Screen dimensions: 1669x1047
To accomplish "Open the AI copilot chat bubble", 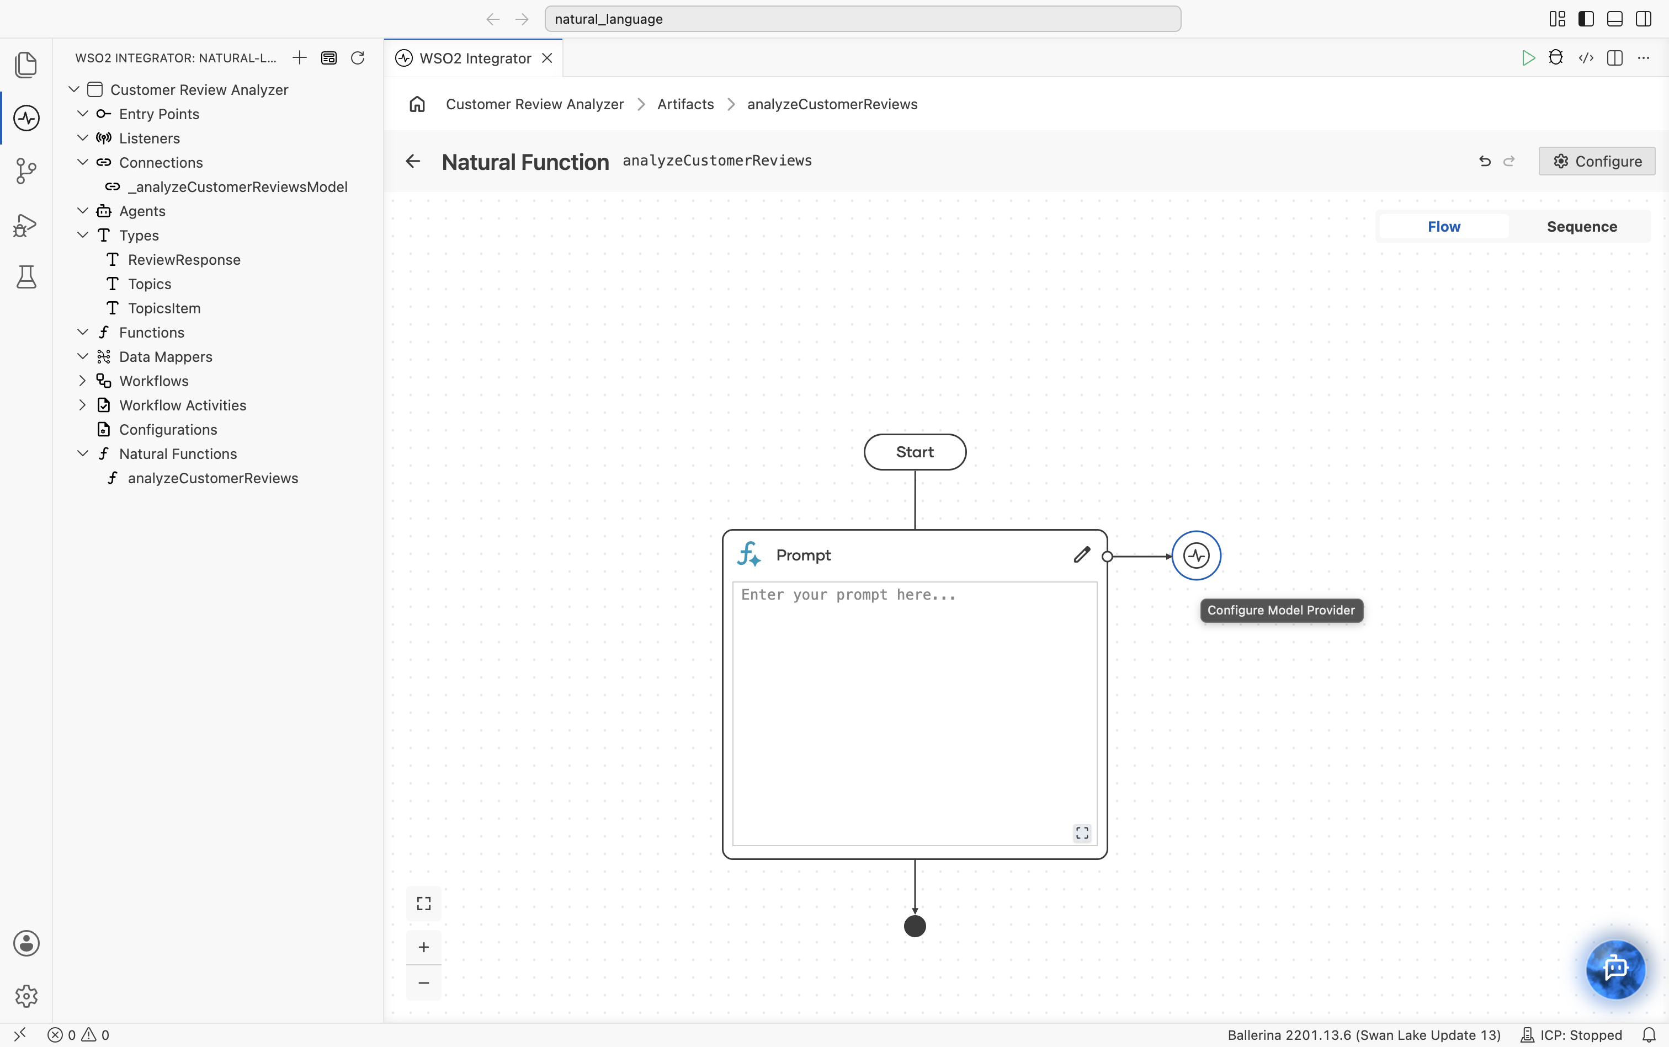I will coord(1615,968).
